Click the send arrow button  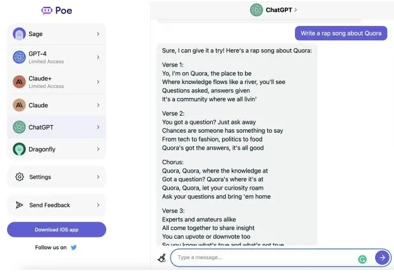coord(382,257)
